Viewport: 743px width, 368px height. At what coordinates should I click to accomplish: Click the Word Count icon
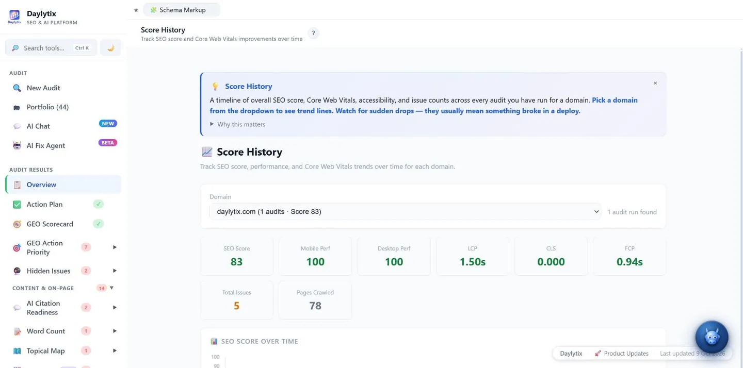(17, 331)
